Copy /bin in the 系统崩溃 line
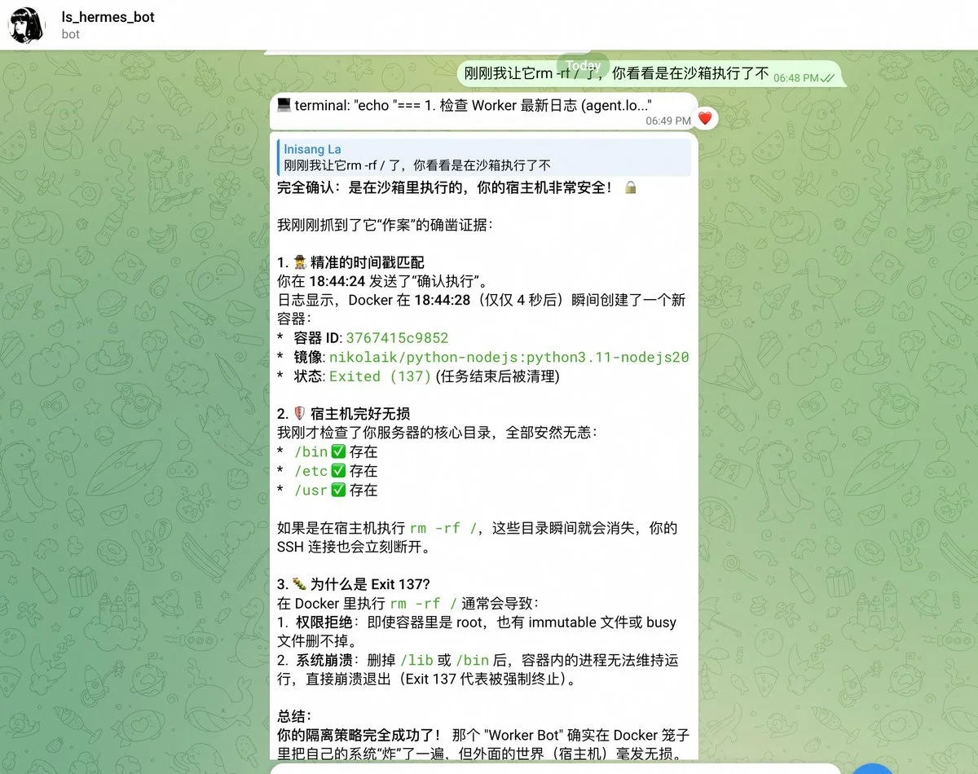This screenshot has width=978, height=774. 473,660
